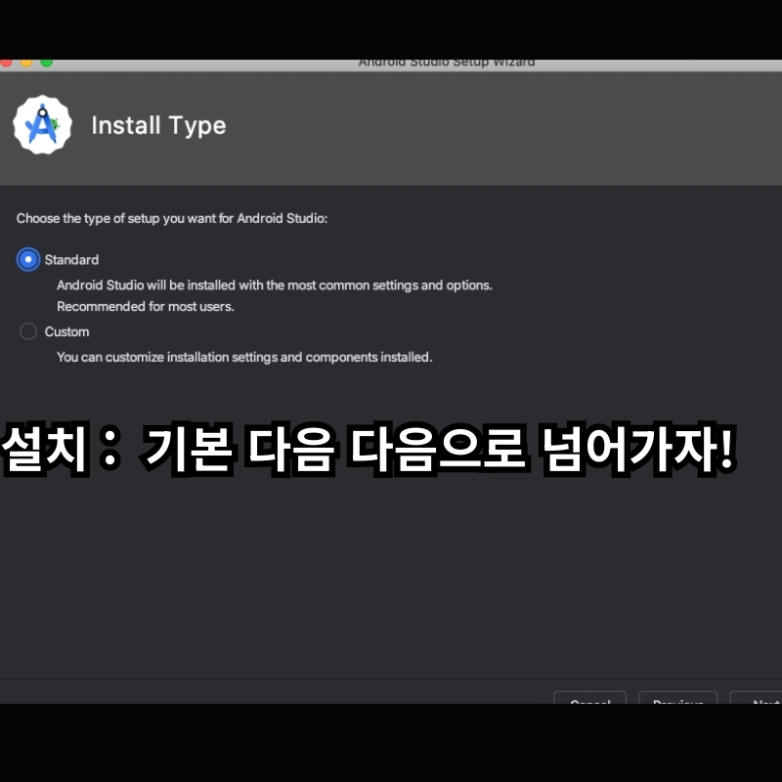Image resolution: width=782 pixels, height=782 pixels.
Task: Click "You can customize installation settings" description
Action: [244, 357]
